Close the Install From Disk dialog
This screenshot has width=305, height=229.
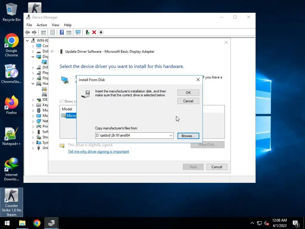(x=198, y=80)
